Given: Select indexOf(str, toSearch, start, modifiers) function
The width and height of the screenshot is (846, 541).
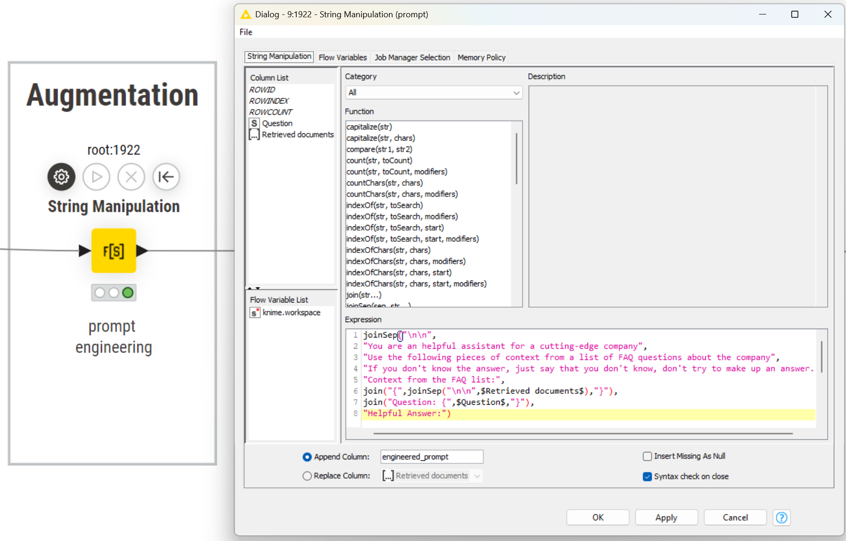Looking at the screenshot, I should [x=413, y=239].
